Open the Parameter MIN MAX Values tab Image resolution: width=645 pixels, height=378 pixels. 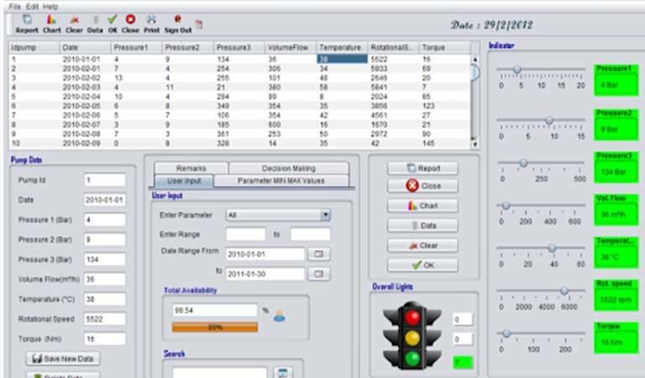pos(281,181)
